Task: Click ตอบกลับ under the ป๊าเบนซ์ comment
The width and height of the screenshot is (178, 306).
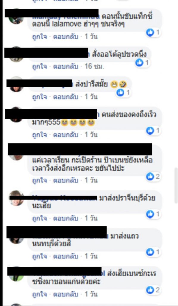Action: (66, 180)
